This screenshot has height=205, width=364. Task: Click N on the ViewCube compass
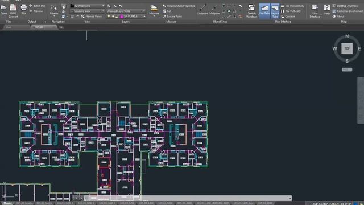point(347,36)
